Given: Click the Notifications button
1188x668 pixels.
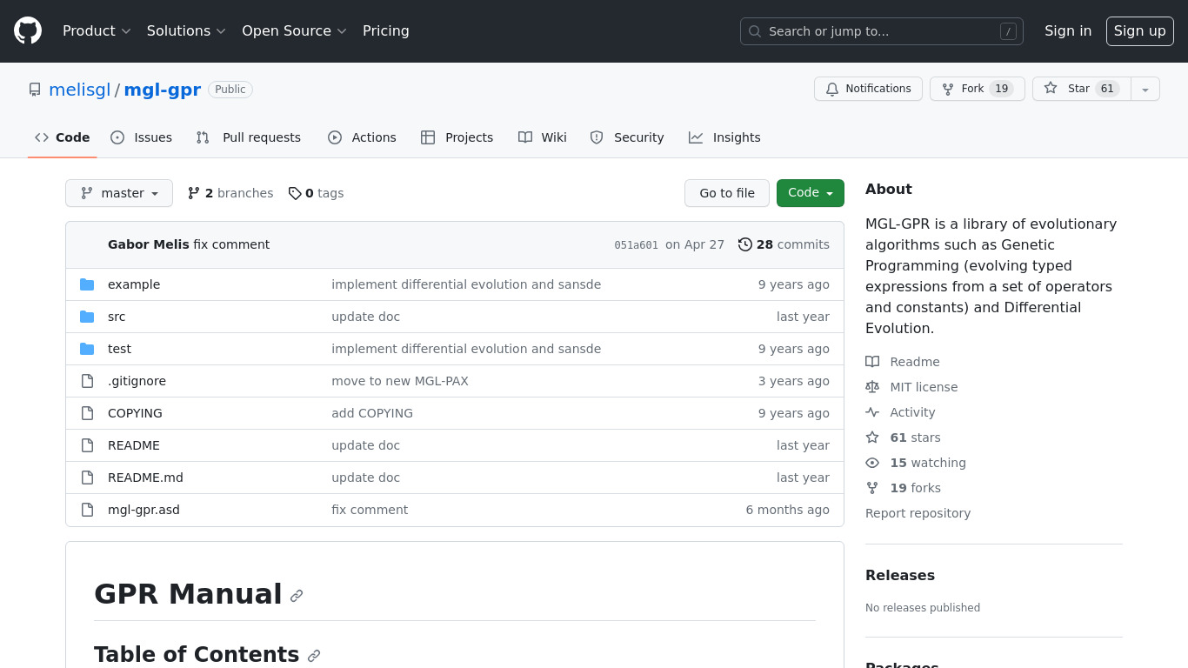Looking at the screenshot, I should (868, 89).
